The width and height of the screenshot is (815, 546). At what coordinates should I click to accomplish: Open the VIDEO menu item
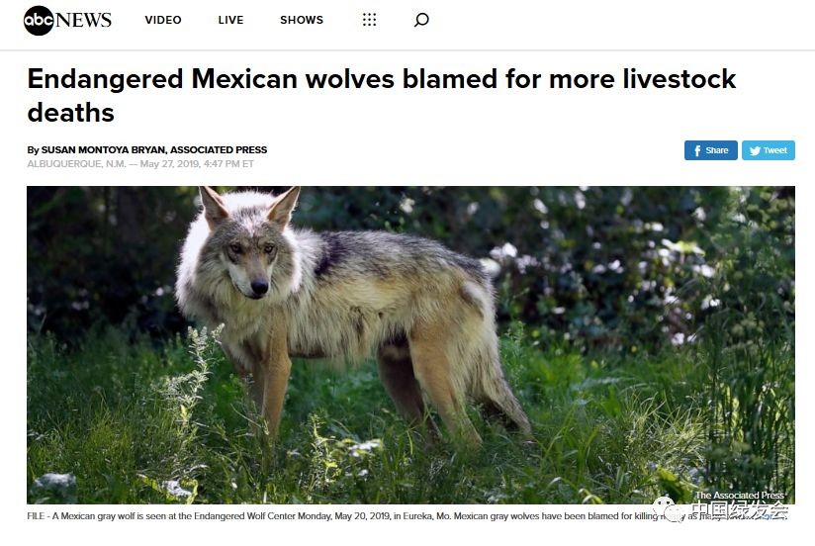[x=163, y=20]
